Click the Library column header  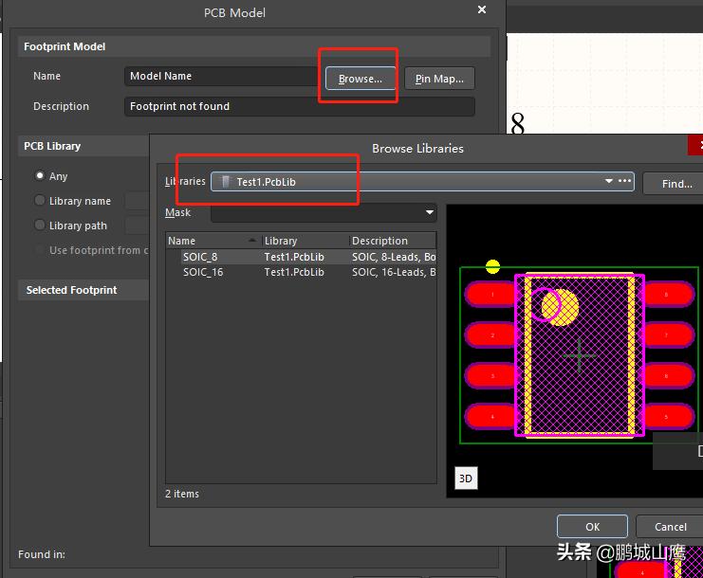(x=305, y=241)
